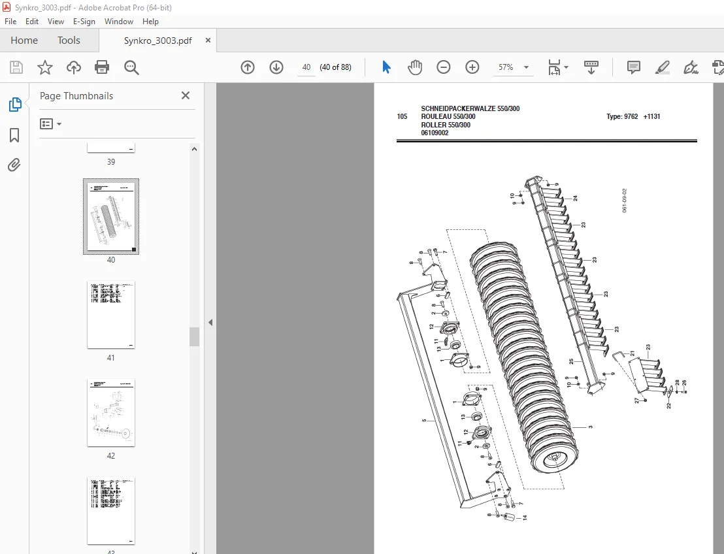Click the Acrobat app icon in title bar
The image size is (724, 554).
click(7, 7)
